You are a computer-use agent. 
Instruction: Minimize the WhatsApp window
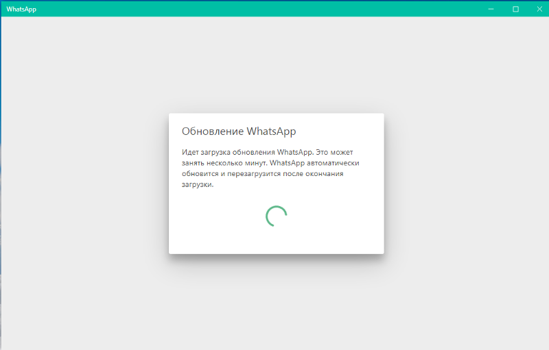pyautogui.click(x=491, y=9)
